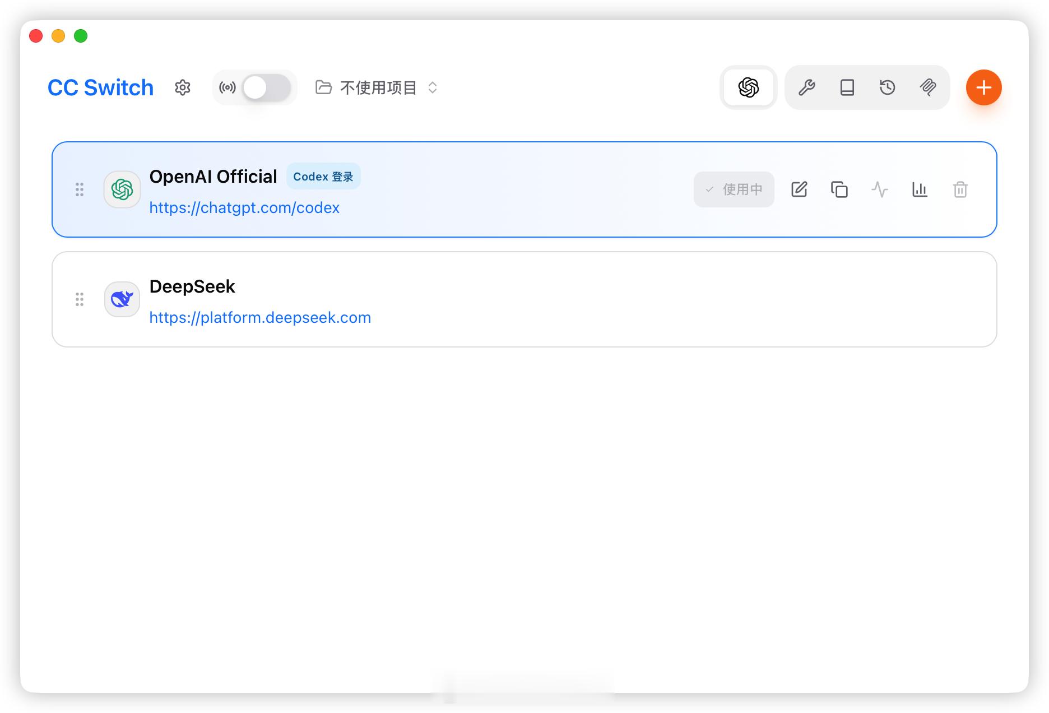
Task: Open the book prompts icon
Action: (847, 87)
